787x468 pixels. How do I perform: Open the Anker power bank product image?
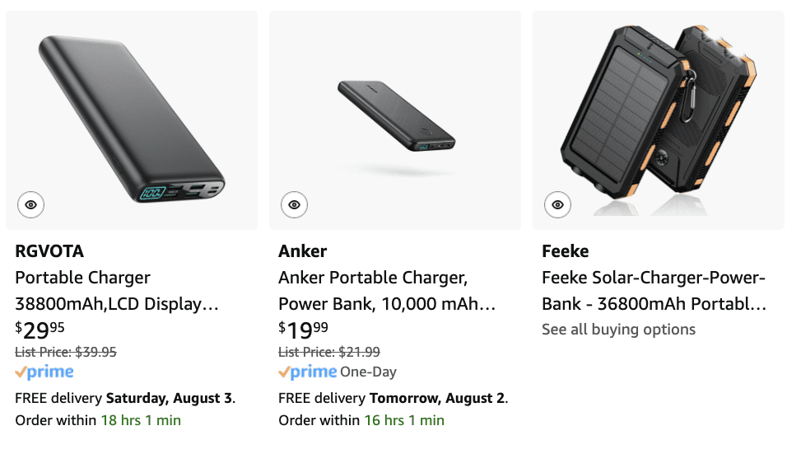(395, 119)
